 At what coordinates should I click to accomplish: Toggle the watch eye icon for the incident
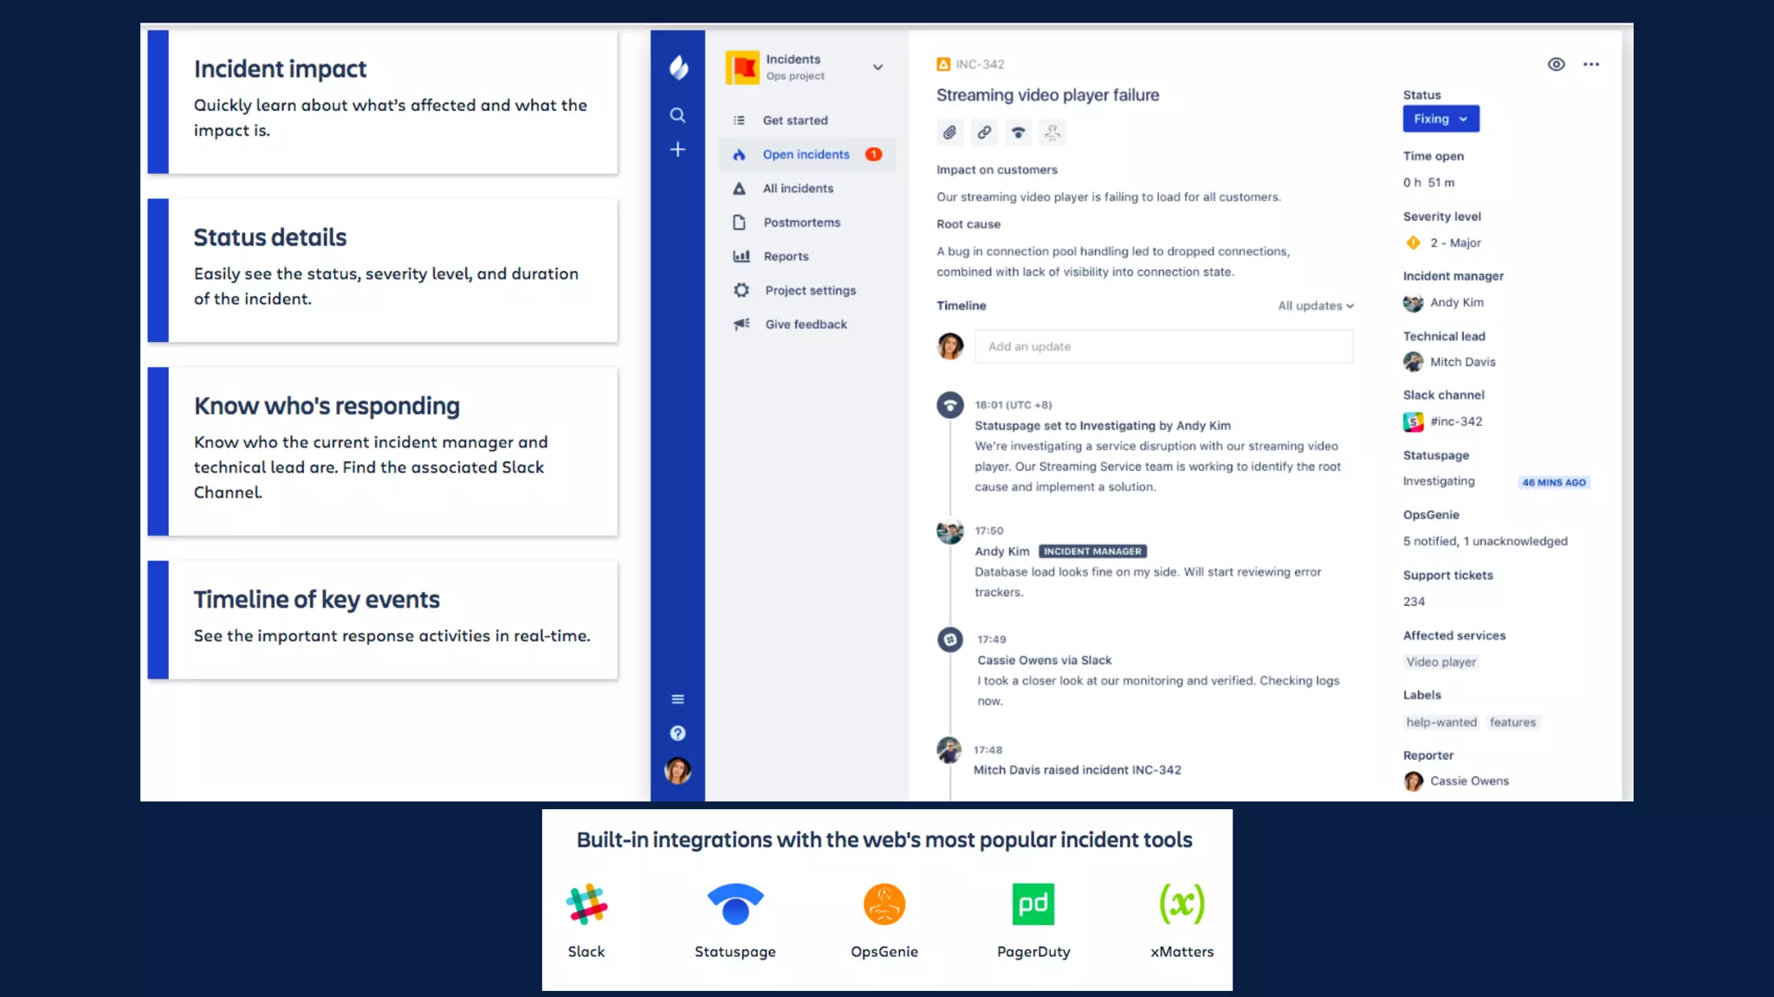coord(1556,64)
